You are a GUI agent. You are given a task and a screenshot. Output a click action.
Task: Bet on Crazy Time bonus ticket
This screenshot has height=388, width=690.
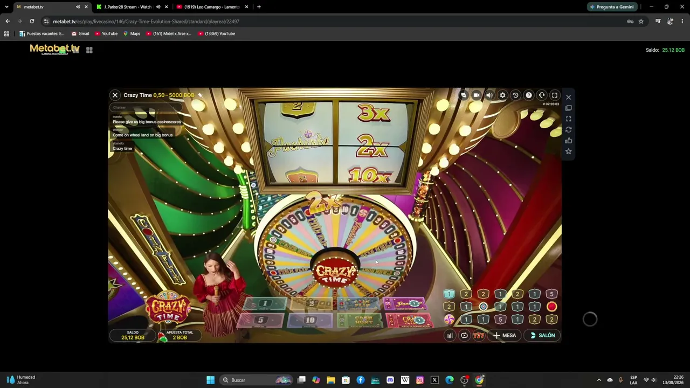[410, 321]
